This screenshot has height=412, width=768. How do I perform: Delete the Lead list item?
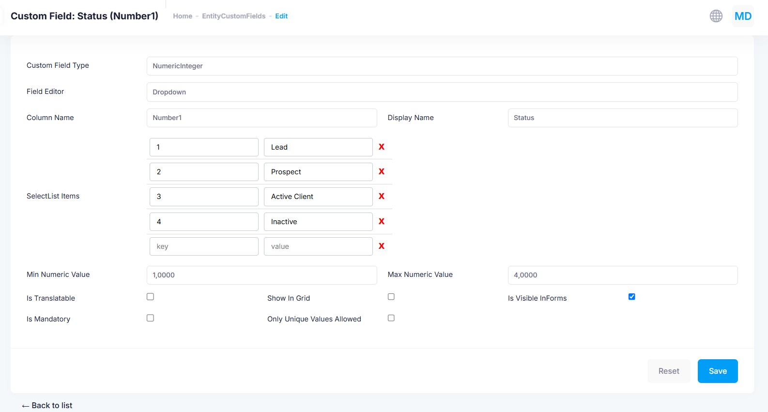382,147
